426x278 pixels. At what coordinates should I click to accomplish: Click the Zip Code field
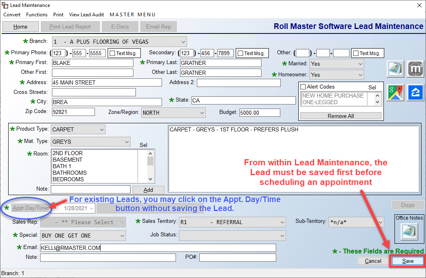(73, 111)
